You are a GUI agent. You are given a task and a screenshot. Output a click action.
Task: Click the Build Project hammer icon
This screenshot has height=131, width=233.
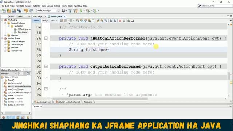point(70,11)
